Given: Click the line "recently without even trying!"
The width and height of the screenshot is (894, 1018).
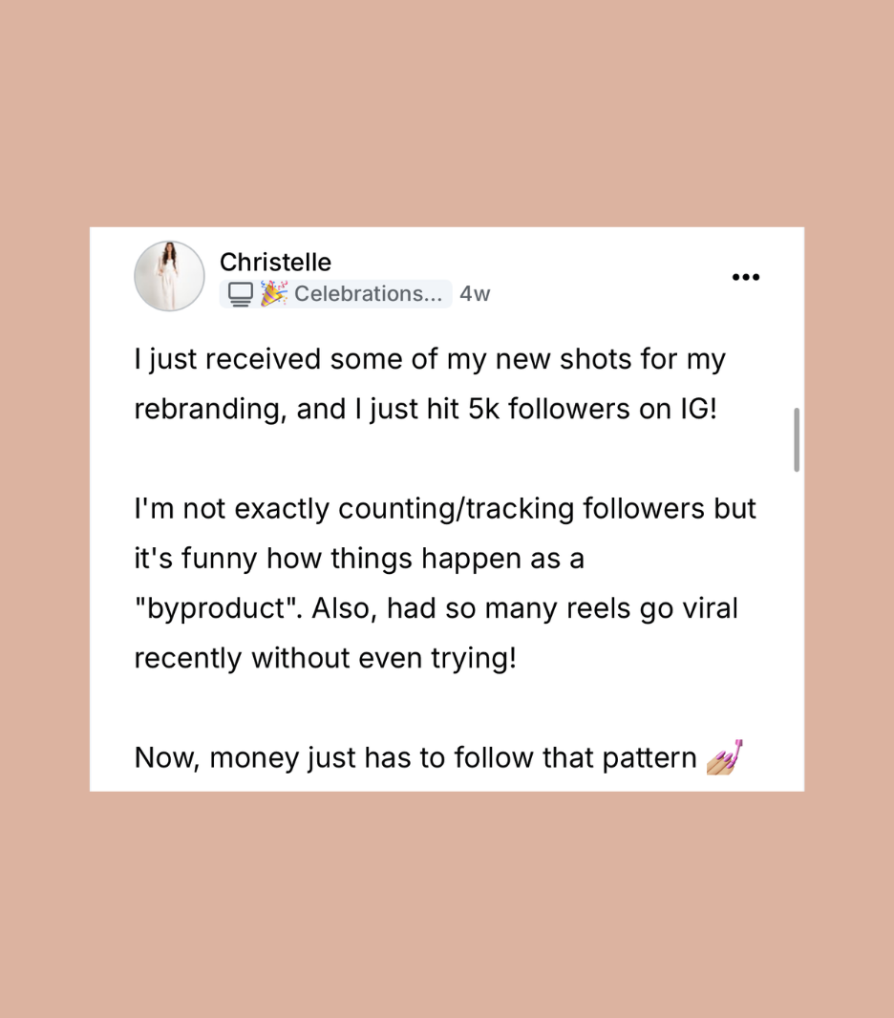Looking at the screenshot, I should pyautogui.click(x=325, y=658).
